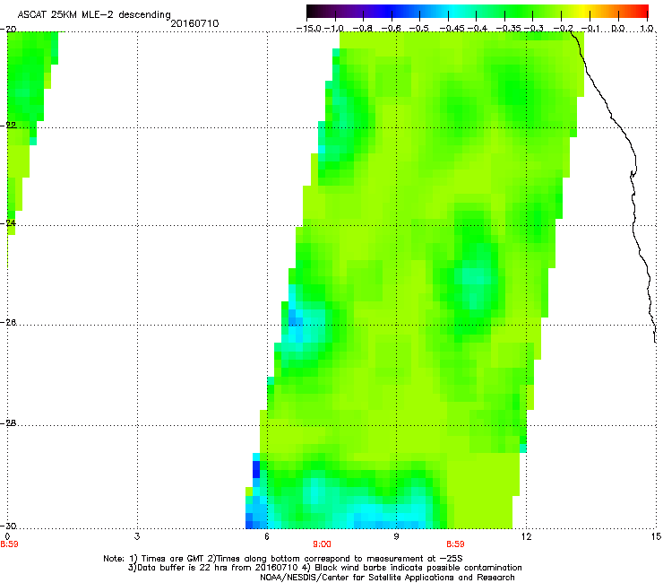Click the '-0.5' color scale label
This screenshot has height=583, width=663.
419,29
